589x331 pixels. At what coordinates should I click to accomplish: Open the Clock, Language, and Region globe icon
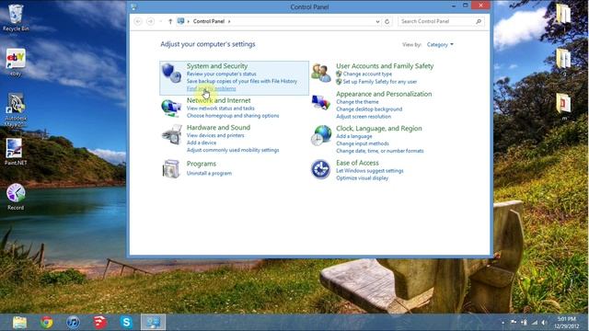[321, 135]
